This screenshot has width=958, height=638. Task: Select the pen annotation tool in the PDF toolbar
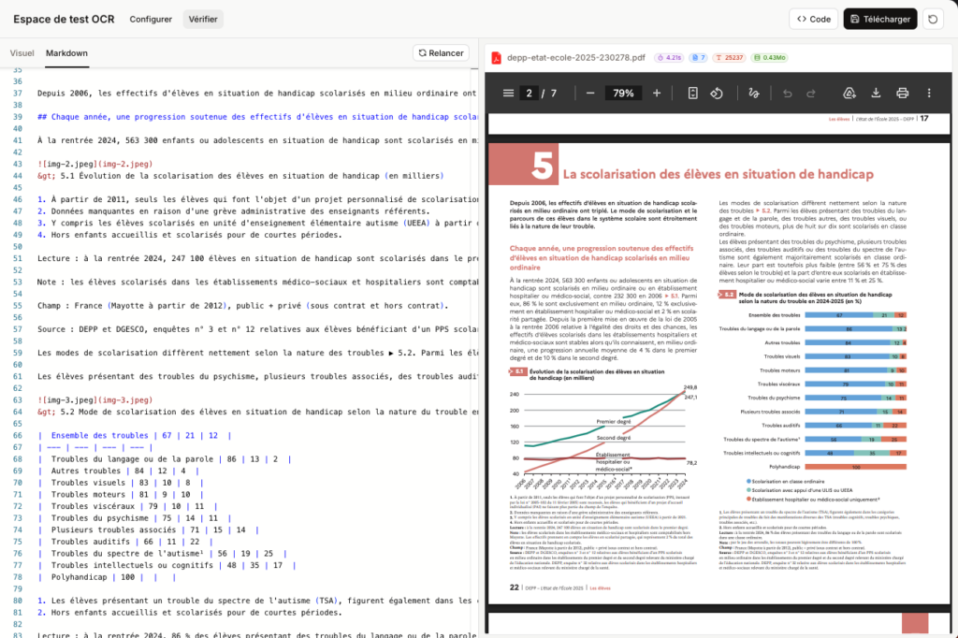(x=752, y=93)
